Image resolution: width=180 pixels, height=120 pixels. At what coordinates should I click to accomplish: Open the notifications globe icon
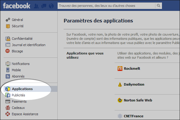pyautogui.click(x=51, y=6)
